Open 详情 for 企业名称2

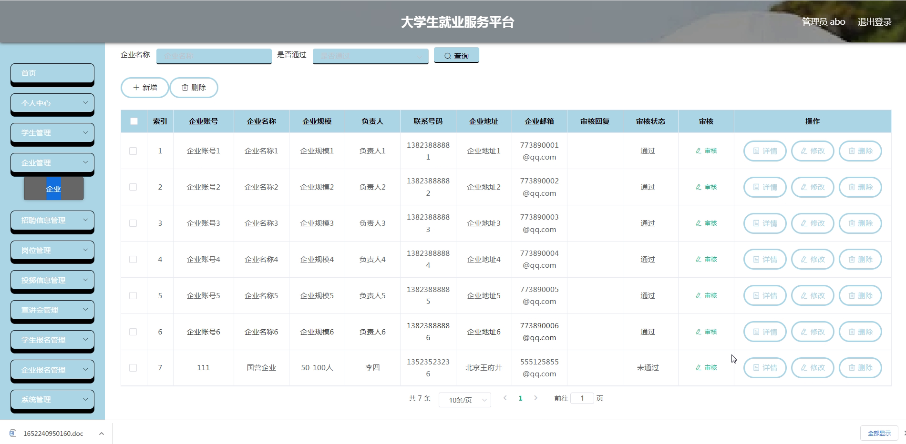(765, 187)
